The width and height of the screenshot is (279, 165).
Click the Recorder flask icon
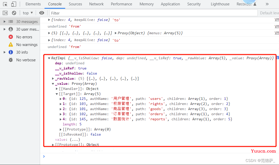(255, 4)
